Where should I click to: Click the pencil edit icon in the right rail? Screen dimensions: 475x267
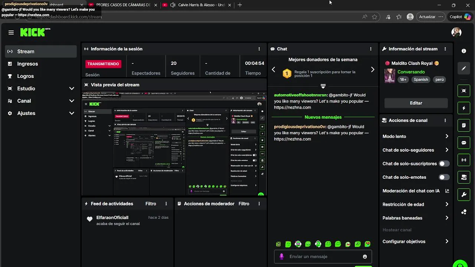(x=464, y=68)
